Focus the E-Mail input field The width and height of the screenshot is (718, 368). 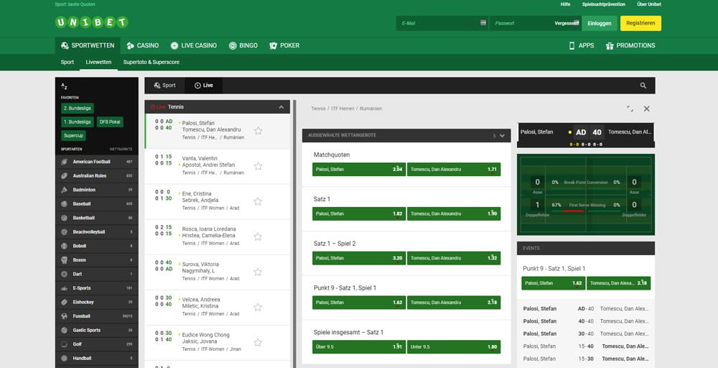tap(442, 24)
